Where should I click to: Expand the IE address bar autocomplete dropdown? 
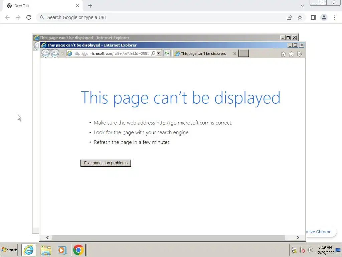click(159, 53)
